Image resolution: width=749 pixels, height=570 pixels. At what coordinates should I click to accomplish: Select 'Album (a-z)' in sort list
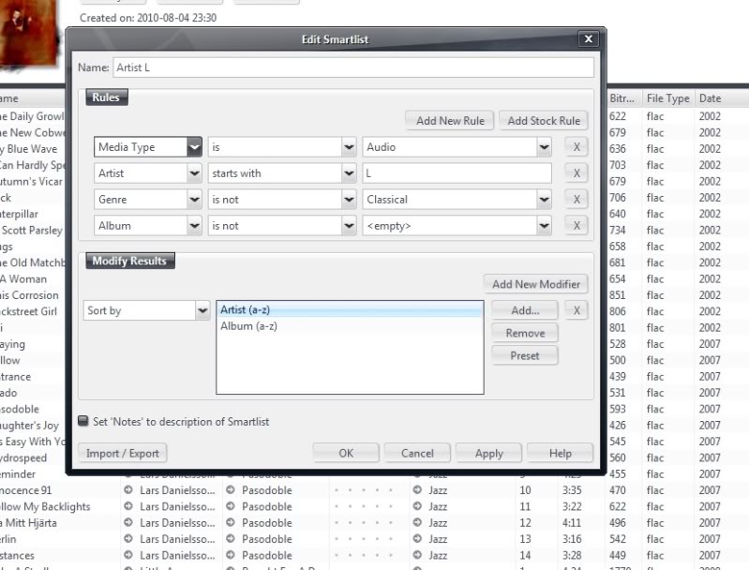[x=350, y=326]
